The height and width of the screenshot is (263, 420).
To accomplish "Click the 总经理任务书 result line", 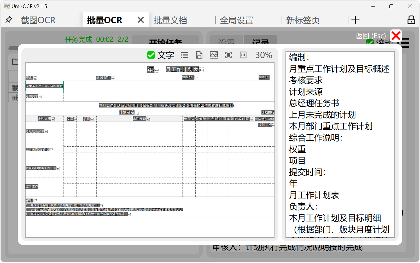I will click(314, 103).
